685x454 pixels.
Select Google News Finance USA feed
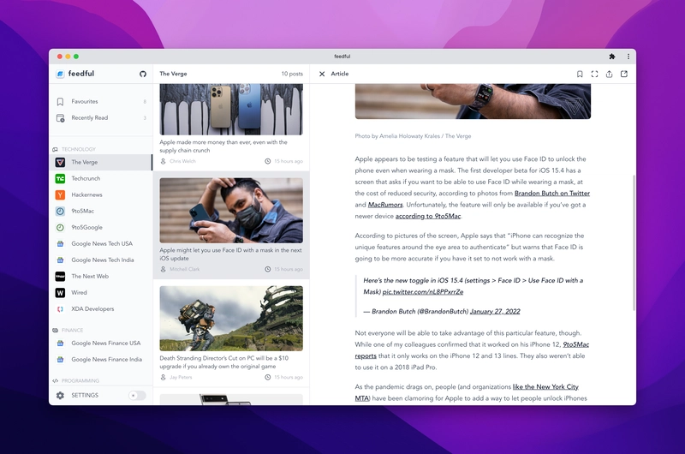[x=101, y=343]
